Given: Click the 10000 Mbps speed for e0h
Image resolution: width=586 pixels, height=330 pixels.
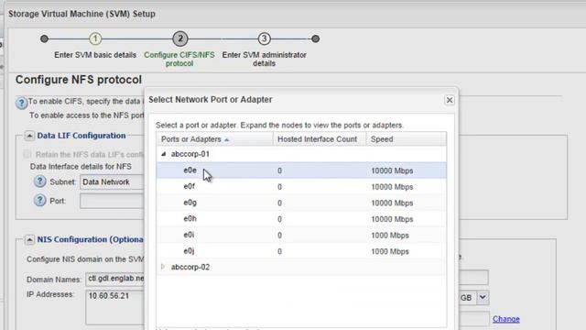Looking at the screenshot, I should (x=392, y=219).
